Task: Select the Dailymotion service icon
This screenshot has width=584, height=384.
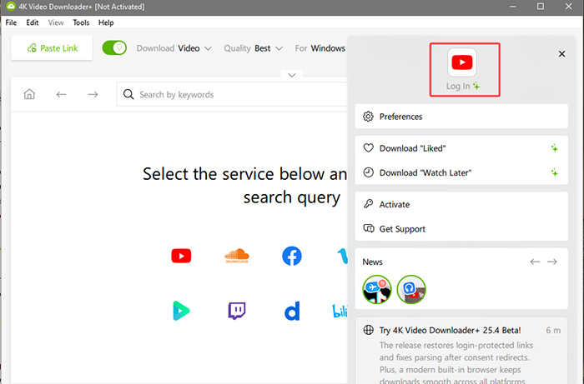Action: click(292, 311)
